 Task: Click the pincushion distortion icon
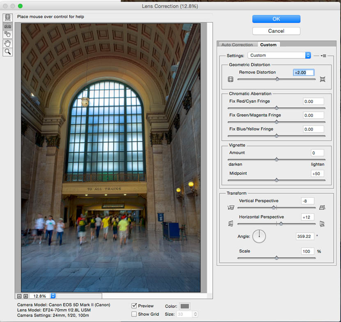pyautogui.click(x=323, y=79)
